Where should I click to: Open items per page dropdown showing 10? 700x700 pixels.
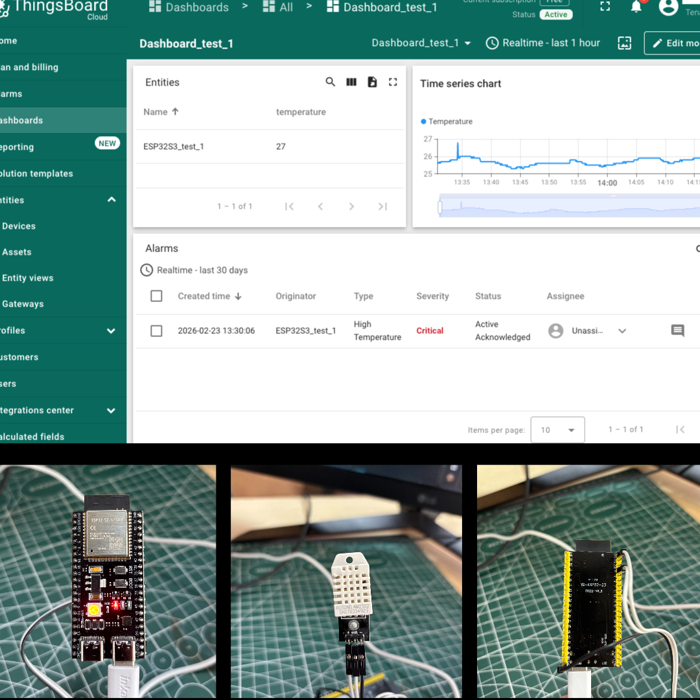point(557,430)
